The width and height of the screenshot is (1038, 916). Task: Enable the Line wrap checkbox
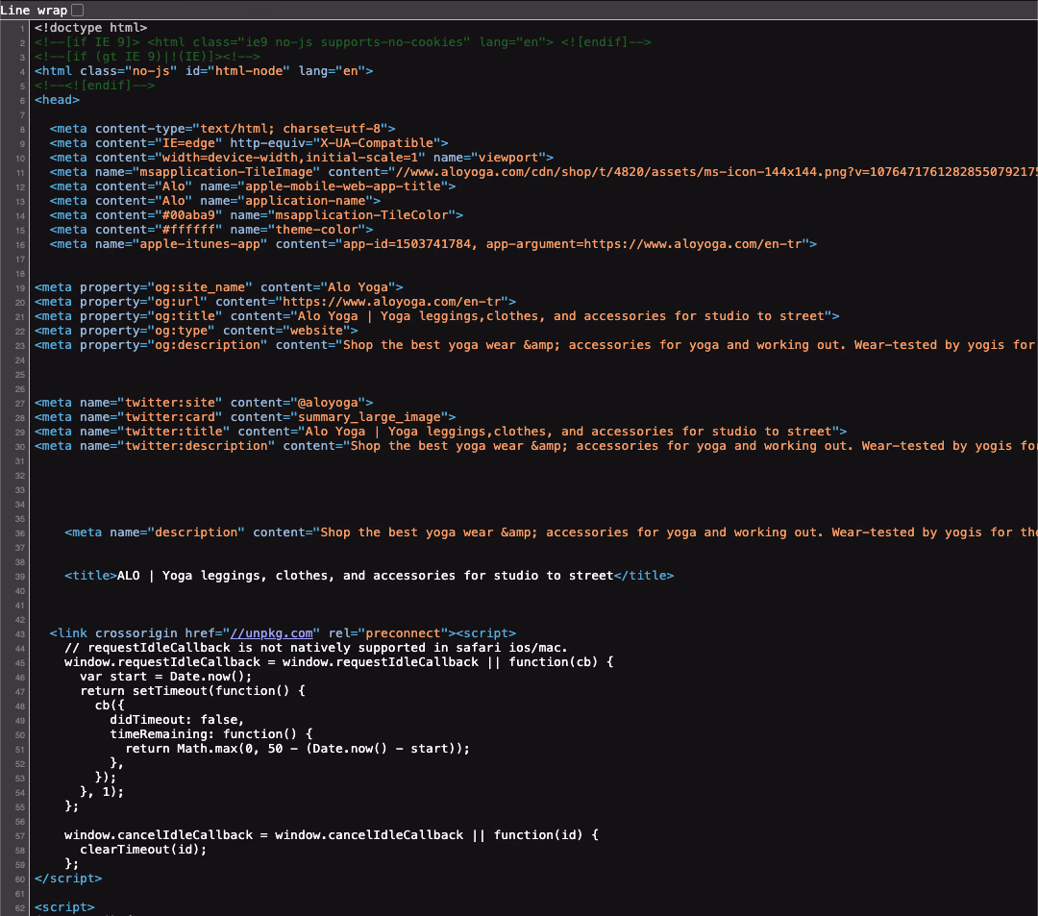point(78,10)
